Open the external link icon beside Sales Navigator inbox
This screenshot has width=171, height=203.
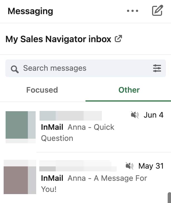118,39
